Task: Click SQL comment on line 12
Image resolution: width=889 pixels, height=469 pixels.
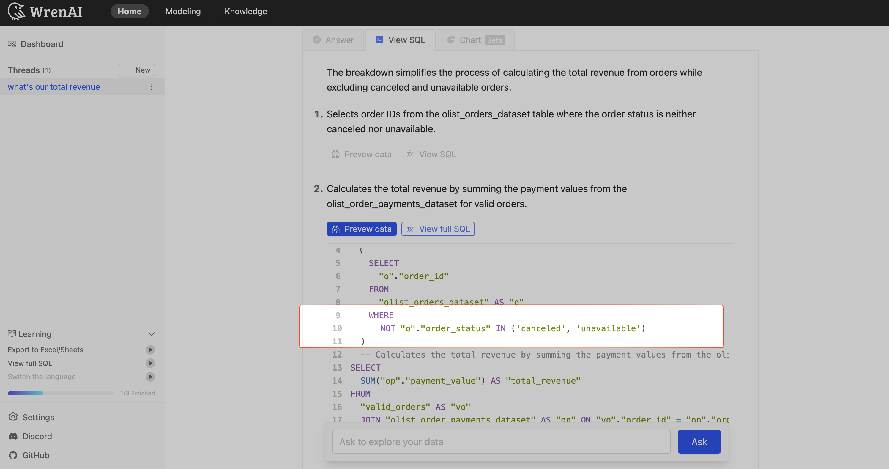Action: [545, 354]
